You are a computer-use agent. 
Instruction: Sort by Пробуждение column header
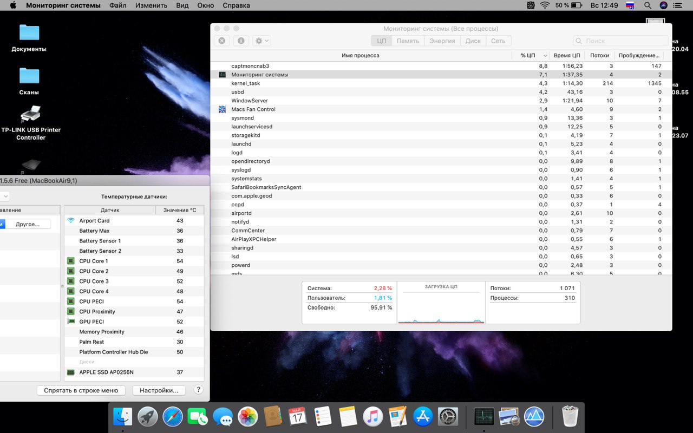click(639, 55)
